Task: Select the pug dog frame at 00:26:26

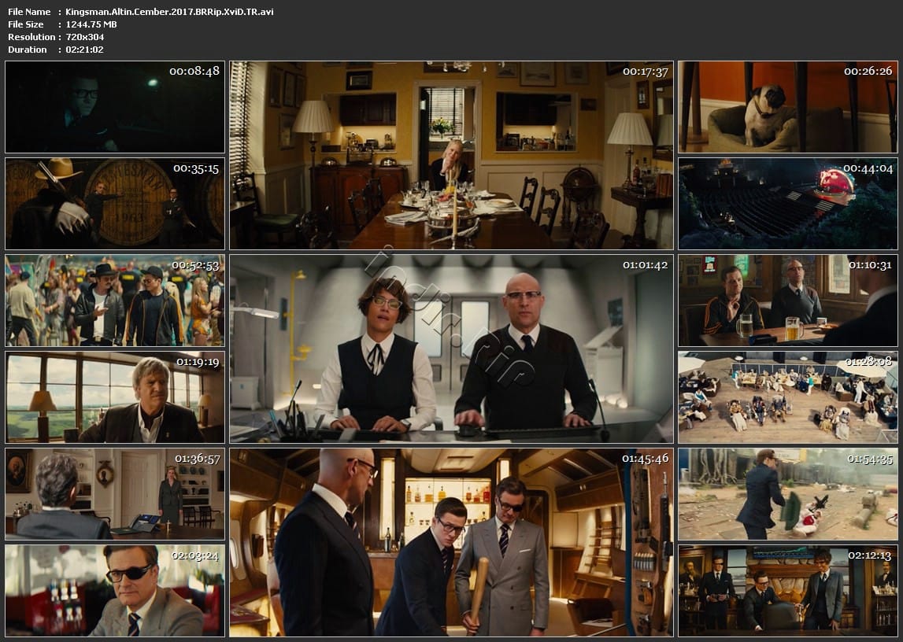Action: coord(788,107)
